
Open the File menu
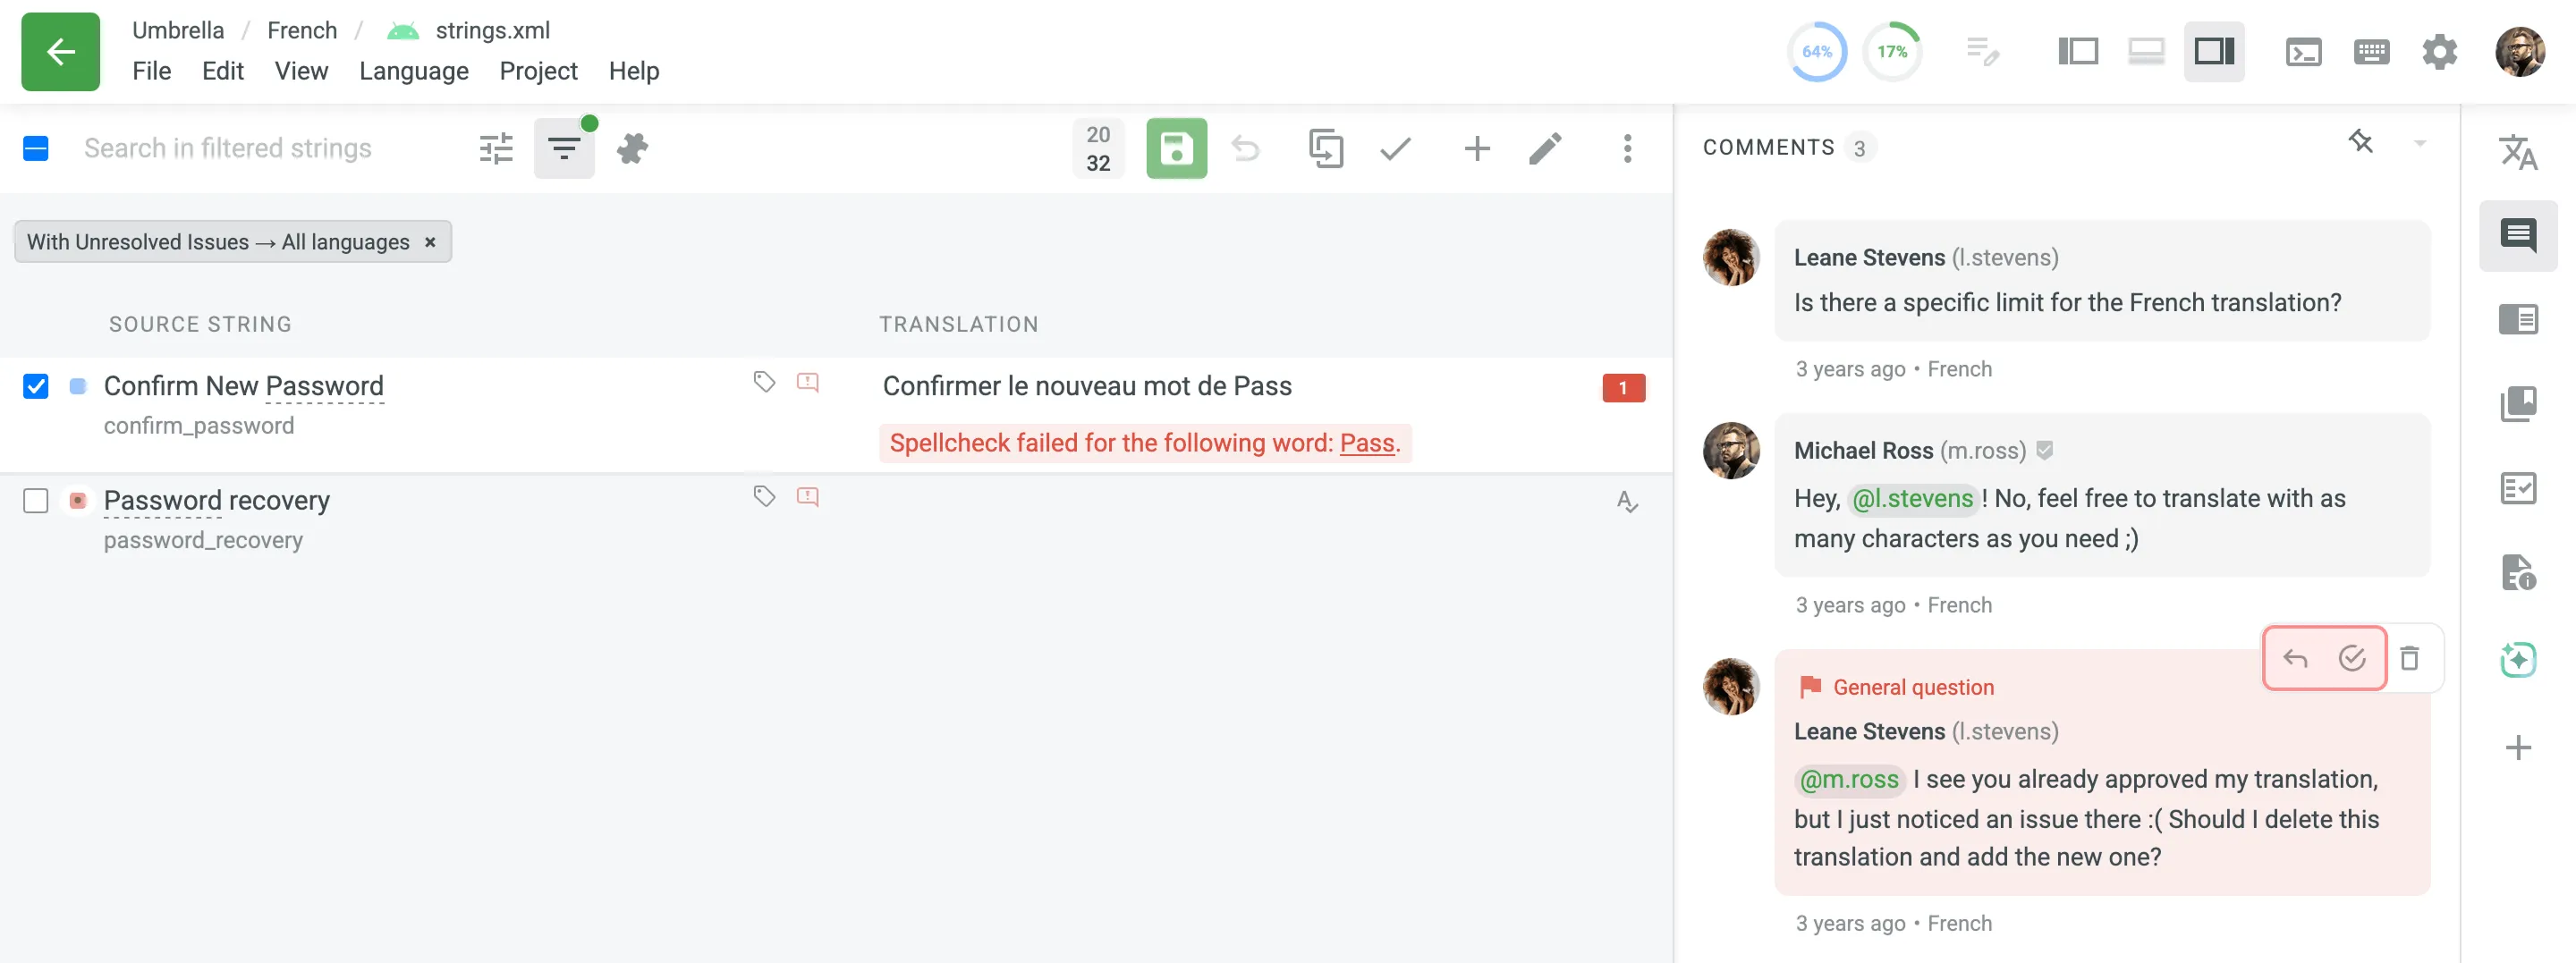coord(152,70)
